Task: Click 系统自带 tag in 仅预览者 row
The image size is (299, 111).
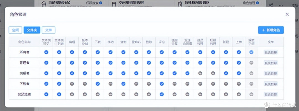Action: pos(270,94)
